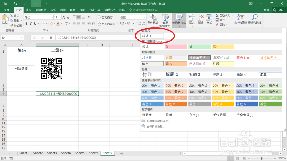
Task: Click the Percent Style icon
Action: pyautogui.click(x=129, y=24)
